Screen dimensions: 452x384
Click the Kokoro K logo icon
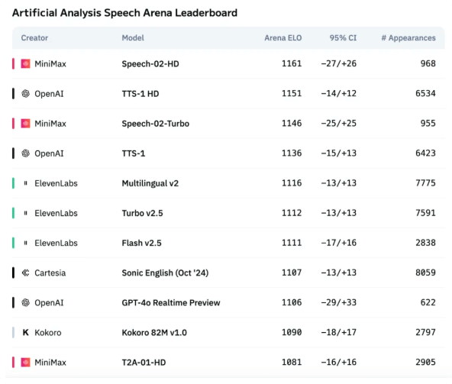pos(25,332)
